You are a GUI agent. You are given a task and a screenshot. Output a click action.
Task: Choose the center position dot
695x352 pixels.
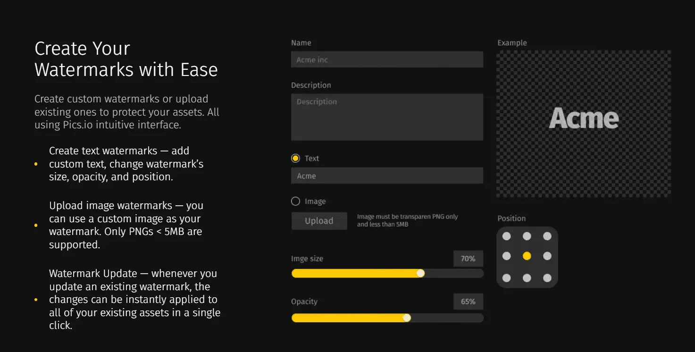pyautogui.click(x=527, y=256)
